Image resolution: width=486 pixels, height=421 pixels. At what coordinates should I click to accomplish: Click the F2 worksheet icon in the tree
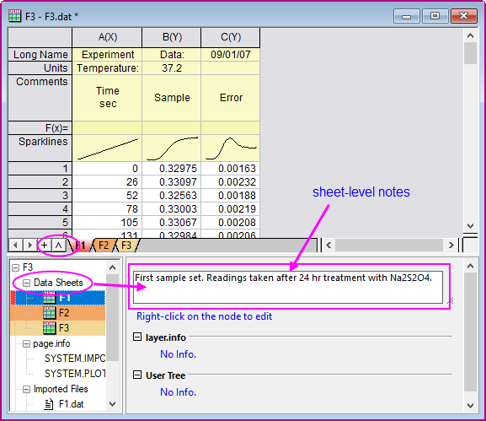tap(50, 313)
